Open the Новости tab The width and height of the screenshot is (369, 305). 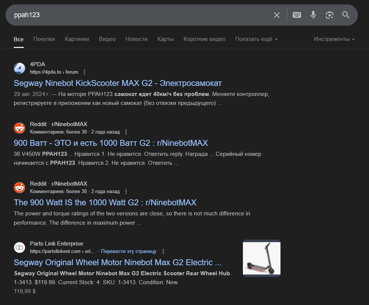click(x=136, y=39)
